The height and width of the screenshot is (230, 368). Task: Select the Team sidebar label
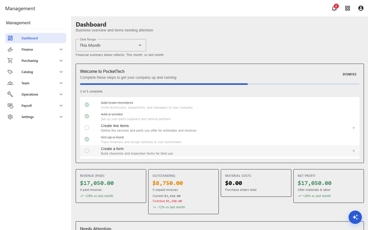[x=25, y=83]
